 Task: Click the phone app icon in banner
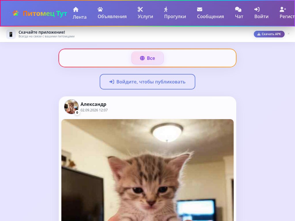tap(11, 34)
